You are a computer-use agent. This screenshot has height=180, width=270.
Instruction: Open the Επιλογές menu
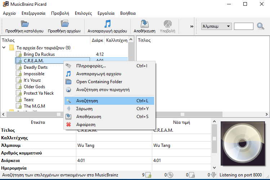[84, 13]
